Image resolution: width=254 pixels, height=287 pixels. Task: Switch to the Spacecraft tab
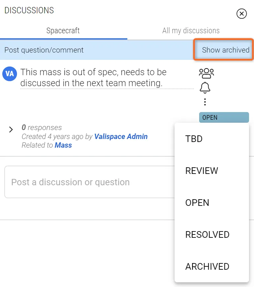[63, 31]
